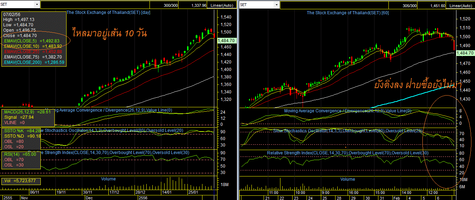The height and width of the screenshot is (200, 475).
Task: Click the 17/12 date on the time axis
Action: tap(114, 192)
